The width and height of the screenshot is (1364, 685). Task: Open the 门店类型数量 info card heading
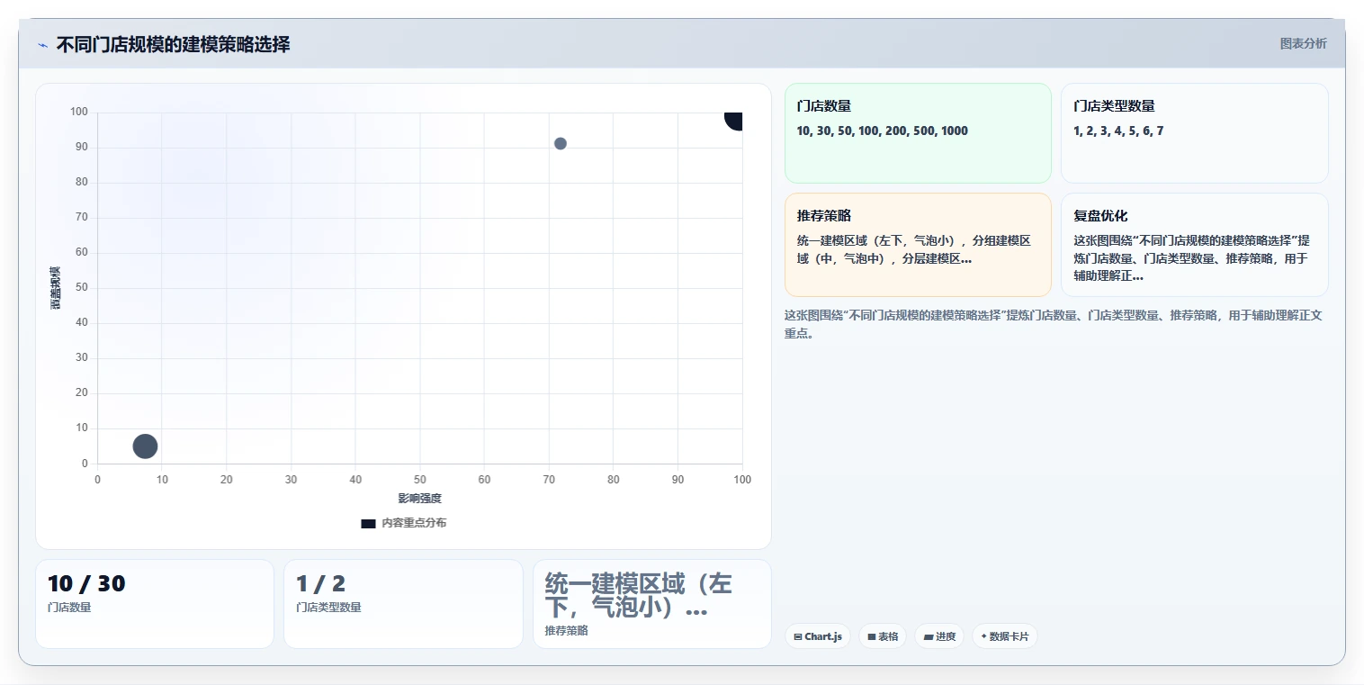(1114, 106)
